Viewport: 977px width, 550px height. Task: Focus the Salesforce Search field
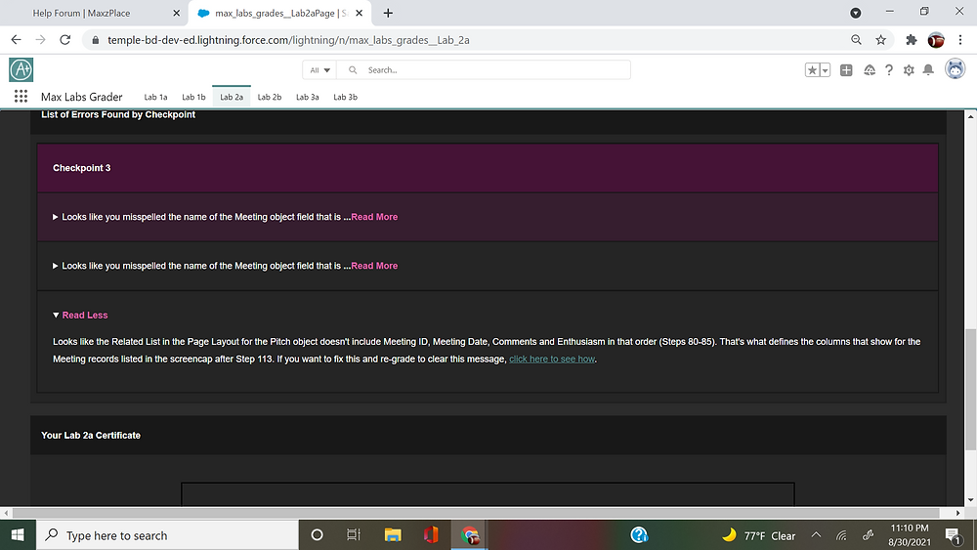pos(484,70)
